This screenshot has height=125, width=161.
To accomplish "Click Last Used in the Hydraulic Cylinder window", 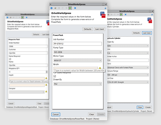I will coord(147,33).
